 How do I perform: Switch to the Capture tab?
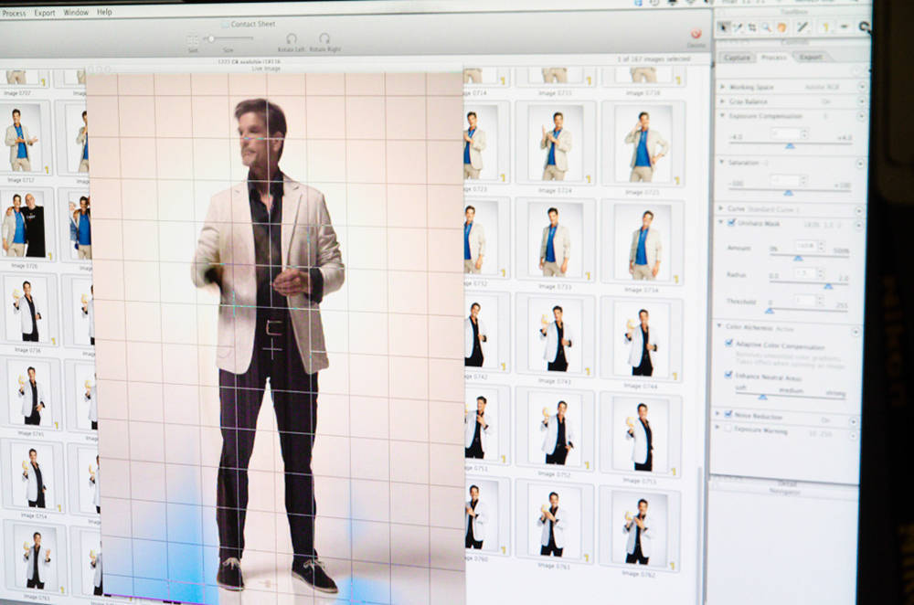coord(738,57)
